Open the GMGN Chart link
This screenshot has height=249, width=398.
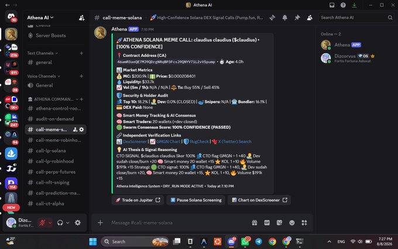(x=168, y=142)
